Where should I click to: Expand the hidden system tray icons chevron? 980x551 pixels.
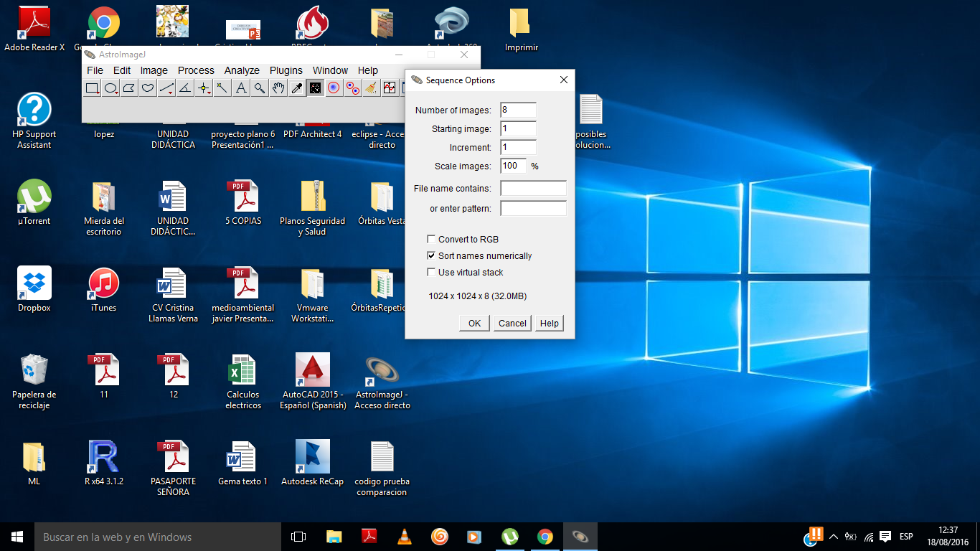coord(833,537)
